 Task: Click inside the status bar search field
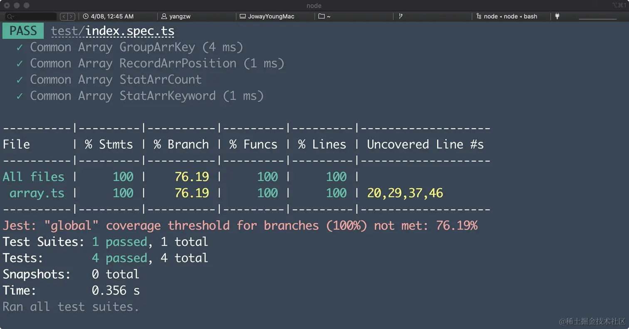click(x=35, y=17)
